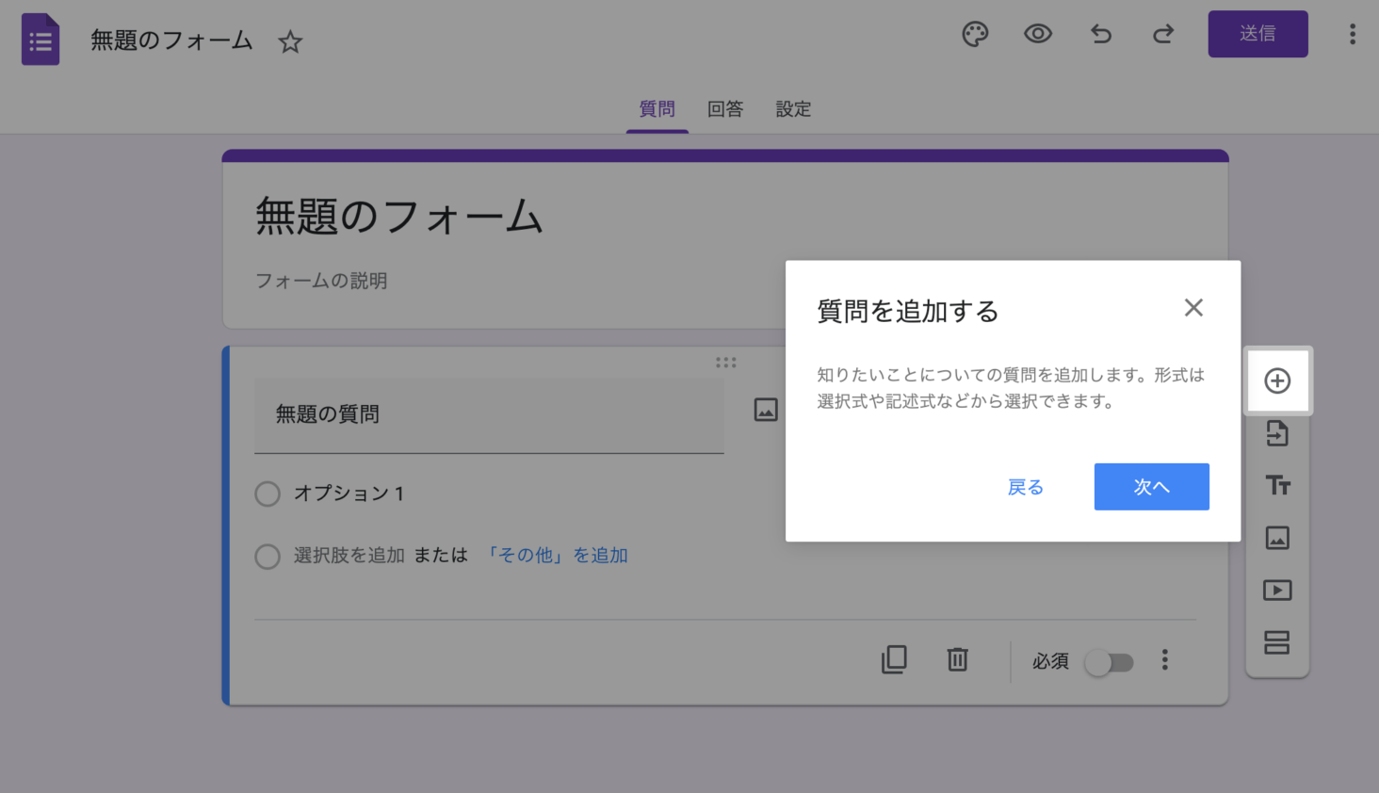Click the undo arrow icon
This screenshot has height=793, width=1379.
coord(1100,33)
